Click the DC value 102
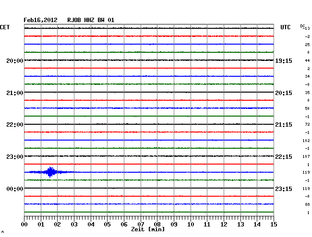Image resolution: width=312 pixels, height=237 pixels. point(306,141)
